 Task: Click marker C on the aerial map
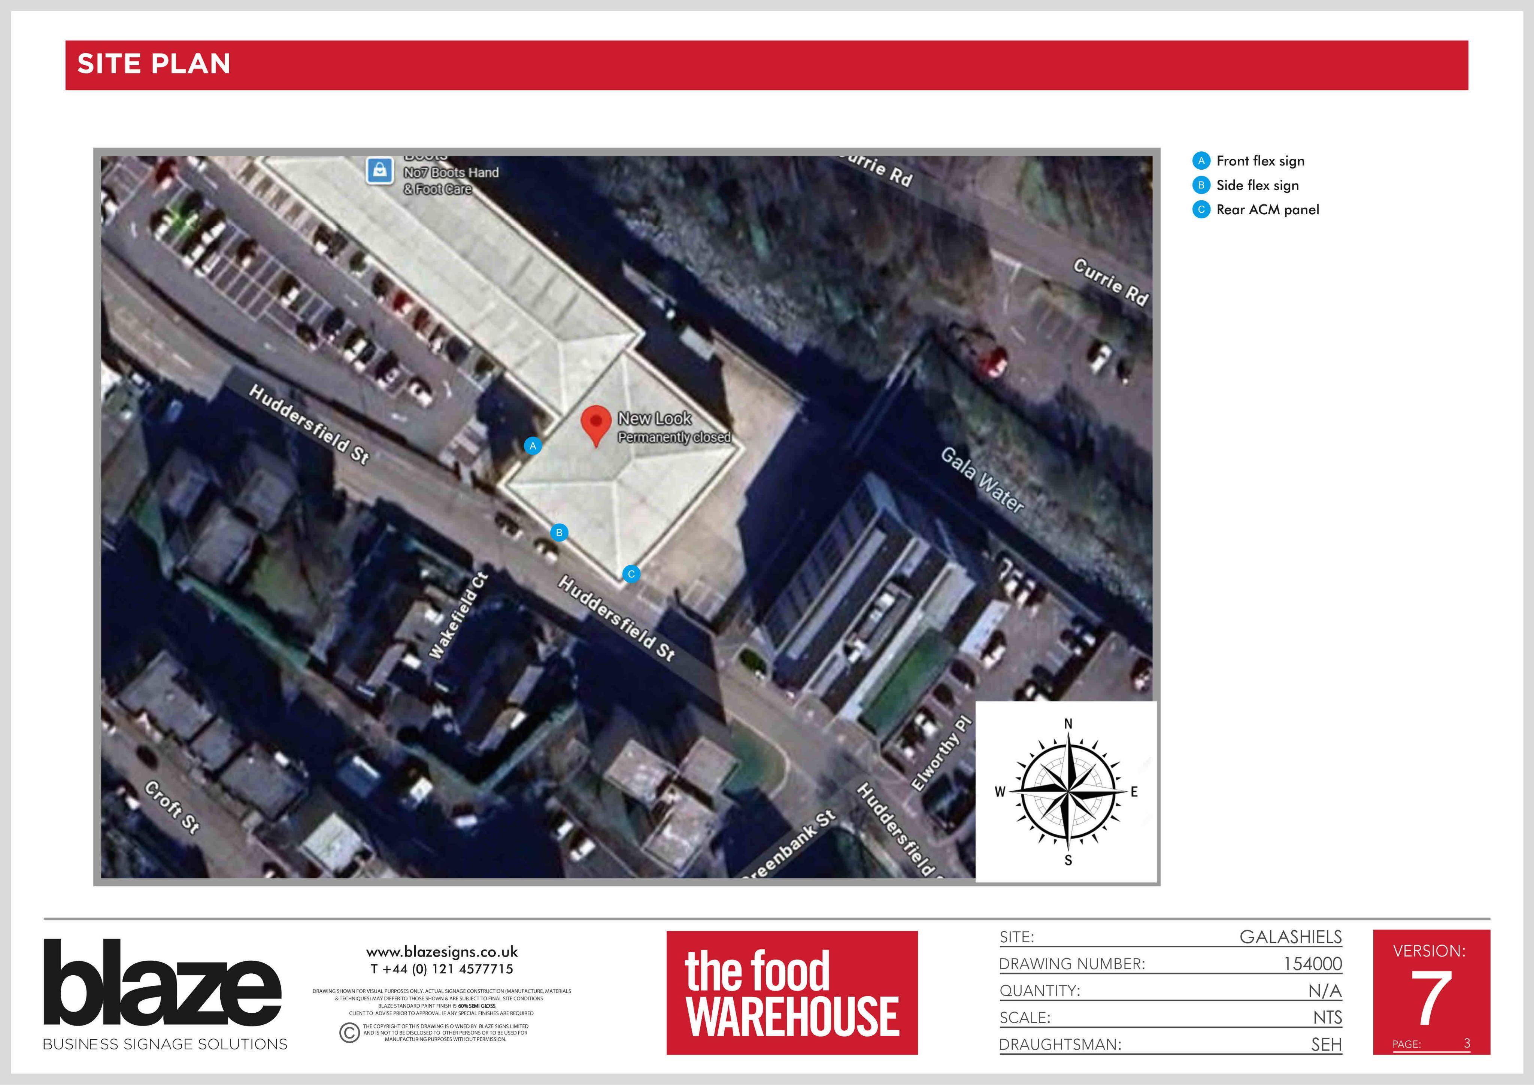tap(631, 574)
